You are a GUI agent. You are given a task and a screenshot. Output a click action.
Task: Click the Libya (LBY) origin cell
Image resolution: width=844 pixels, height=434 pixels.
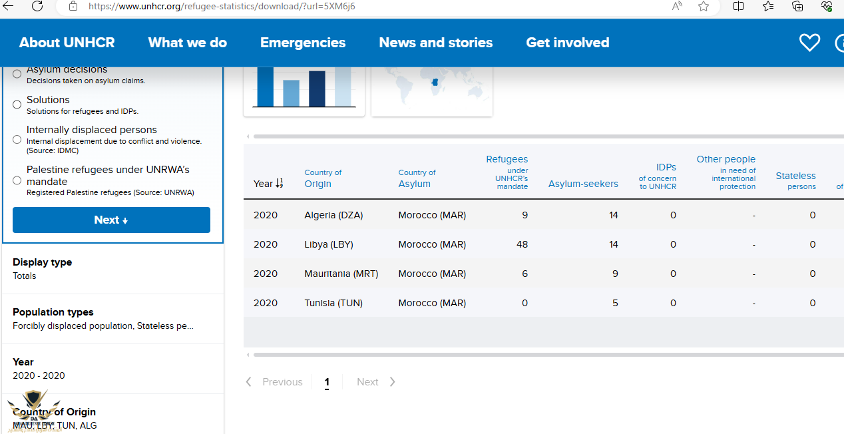click(x=329, y=244)
